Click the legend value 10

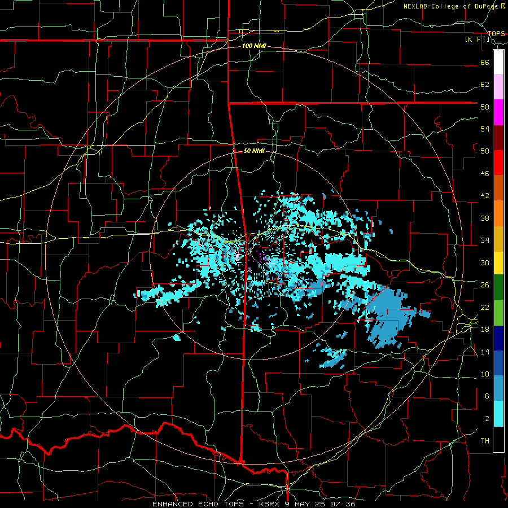click(x=485, y=374)
